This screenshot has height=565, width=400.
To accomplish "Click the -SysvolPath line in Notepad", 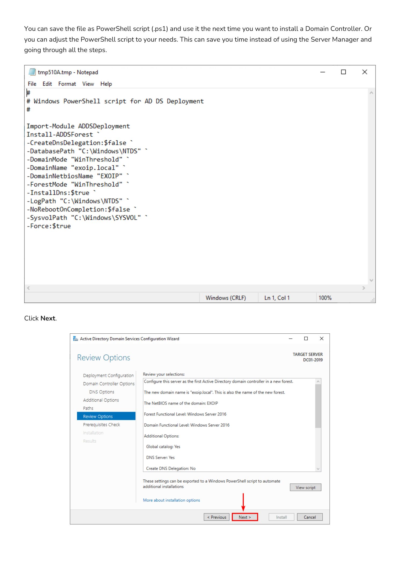I will [87, 218].
